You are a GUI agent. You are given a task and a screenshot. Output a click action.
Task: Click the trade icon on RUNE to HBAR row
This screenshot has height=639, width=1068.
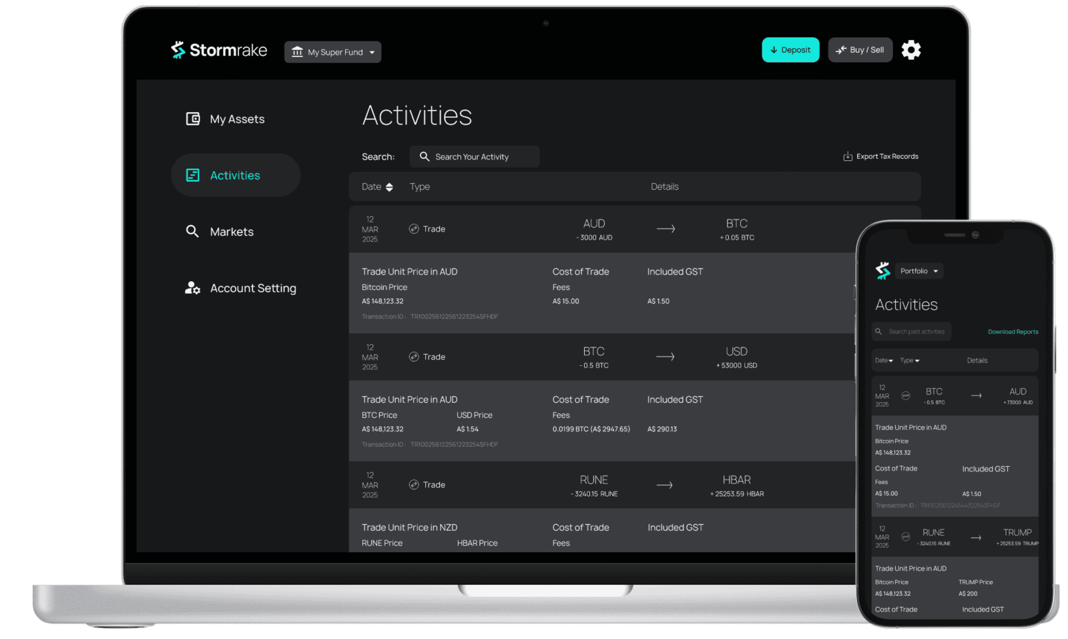[x=414, y=485]
